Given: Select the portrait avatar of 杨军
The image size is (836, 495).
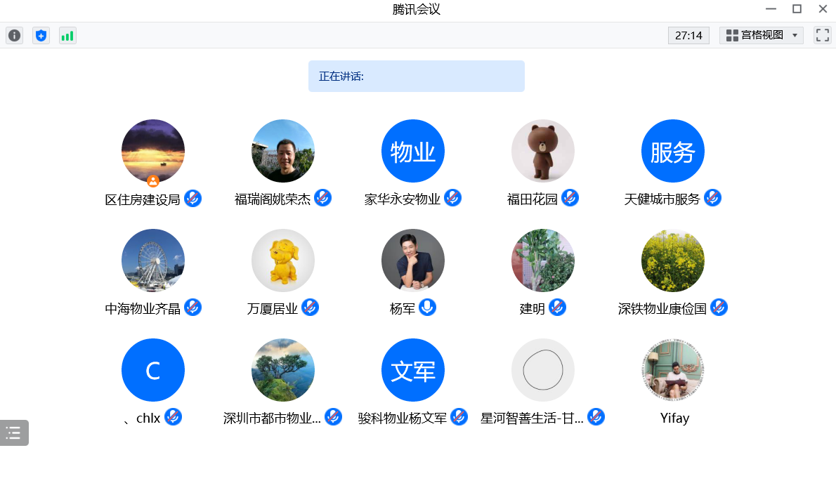Looking at the screenshot, I should [x=413, y=260].
